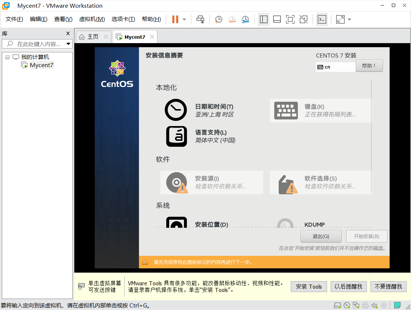Select 我的计算机 in the library tree
The image size is (411, 310).
pyautogui.click(x=35, y=57)
